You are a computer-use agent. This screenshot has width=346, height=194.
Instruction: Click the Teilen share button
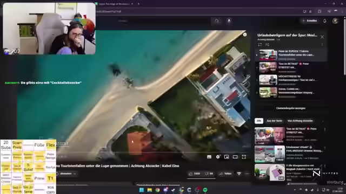[x=225, y=174]
